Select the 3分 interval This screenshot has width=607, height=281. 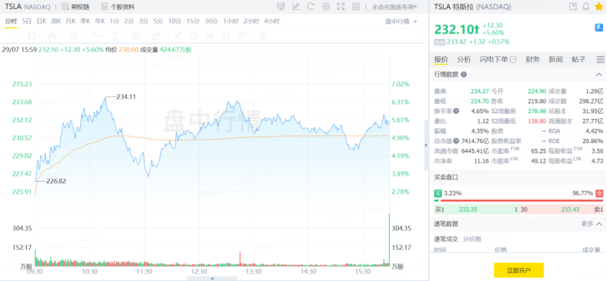click(144, 21)
